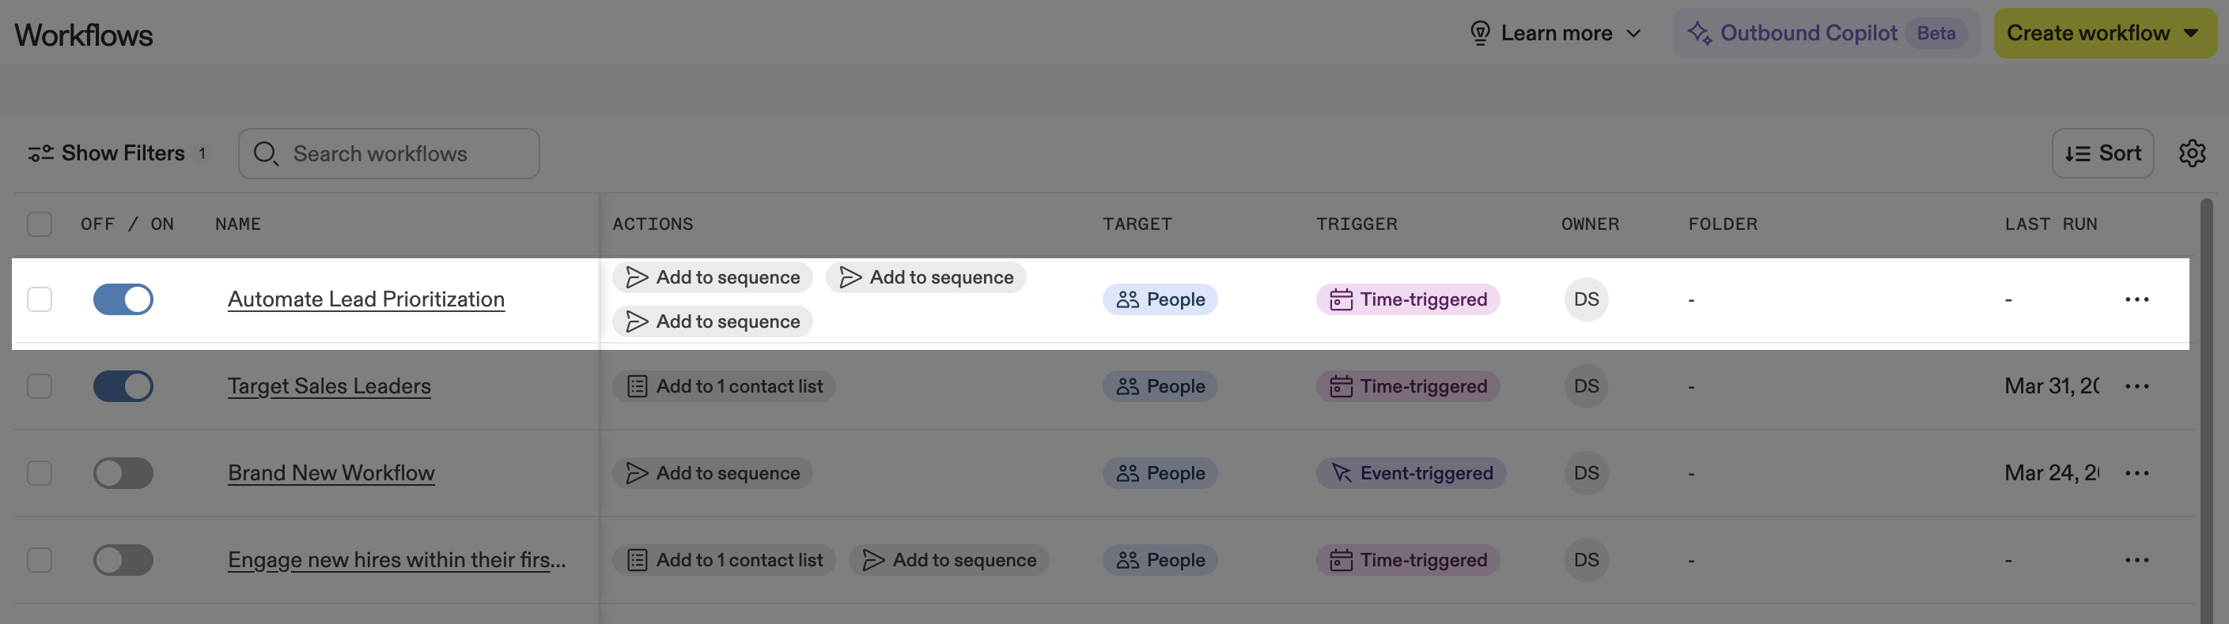Expand the Learn more dropdown

[1633, 34]
